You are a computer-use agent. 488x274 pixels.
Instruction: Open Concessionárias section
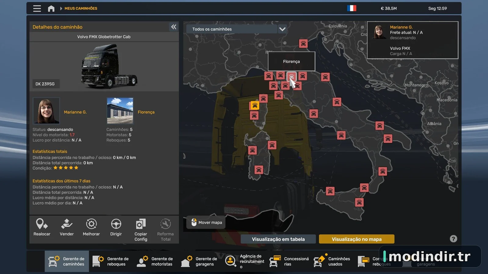289,261
